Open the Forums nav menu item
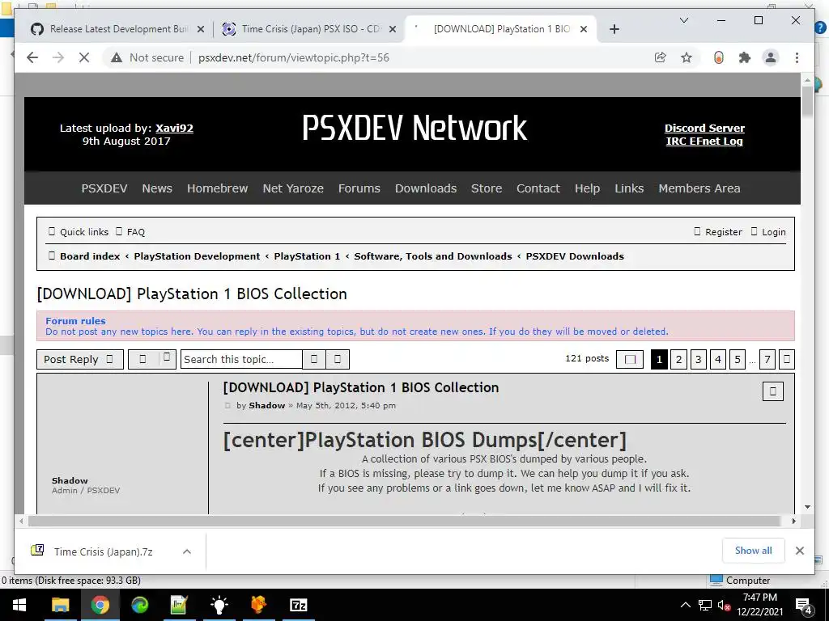 [359, 188]
